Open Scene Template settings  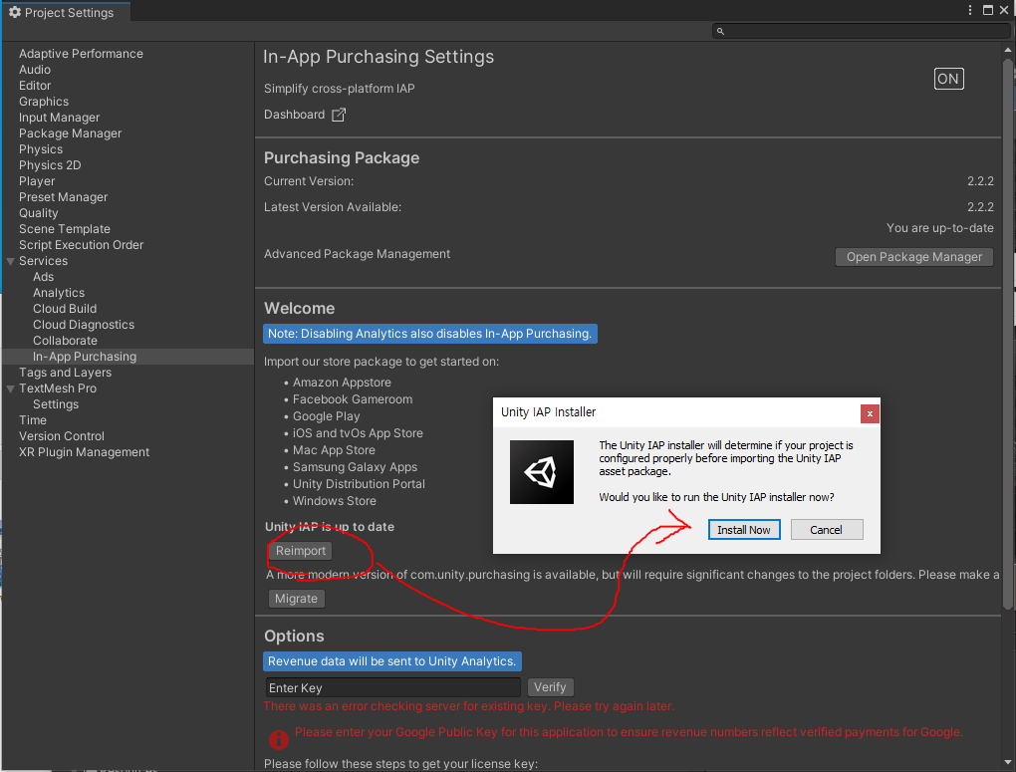tap(64, 229)
